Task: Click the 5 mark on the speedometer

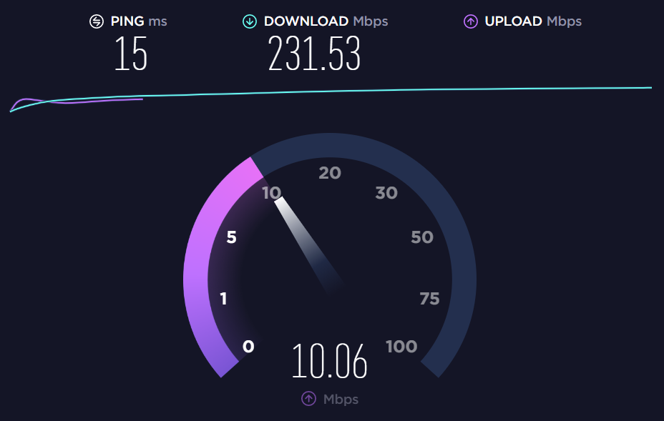Action: [x=231, y=237]
